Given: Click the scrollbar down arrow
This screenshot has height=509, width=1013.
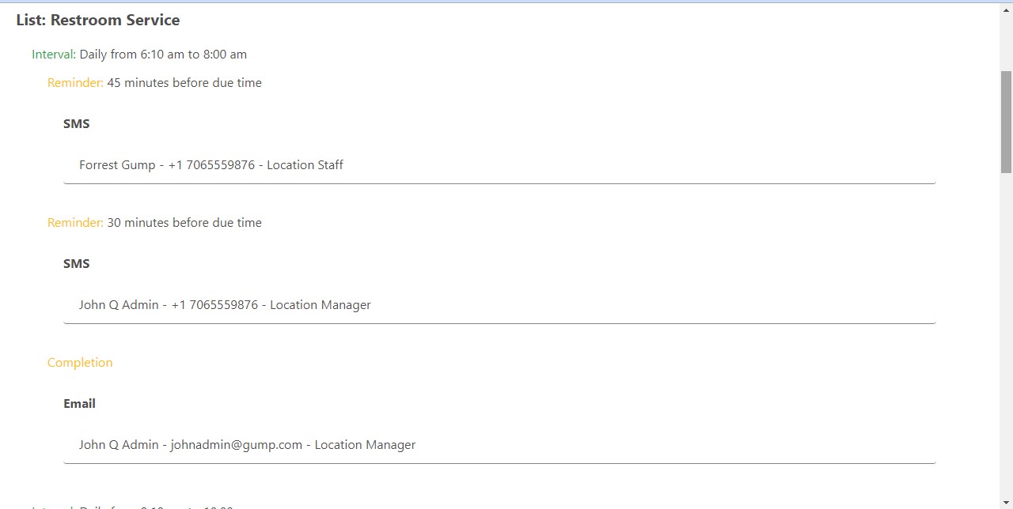Looking at the screenshot, I should click(x=1006, y=502).
